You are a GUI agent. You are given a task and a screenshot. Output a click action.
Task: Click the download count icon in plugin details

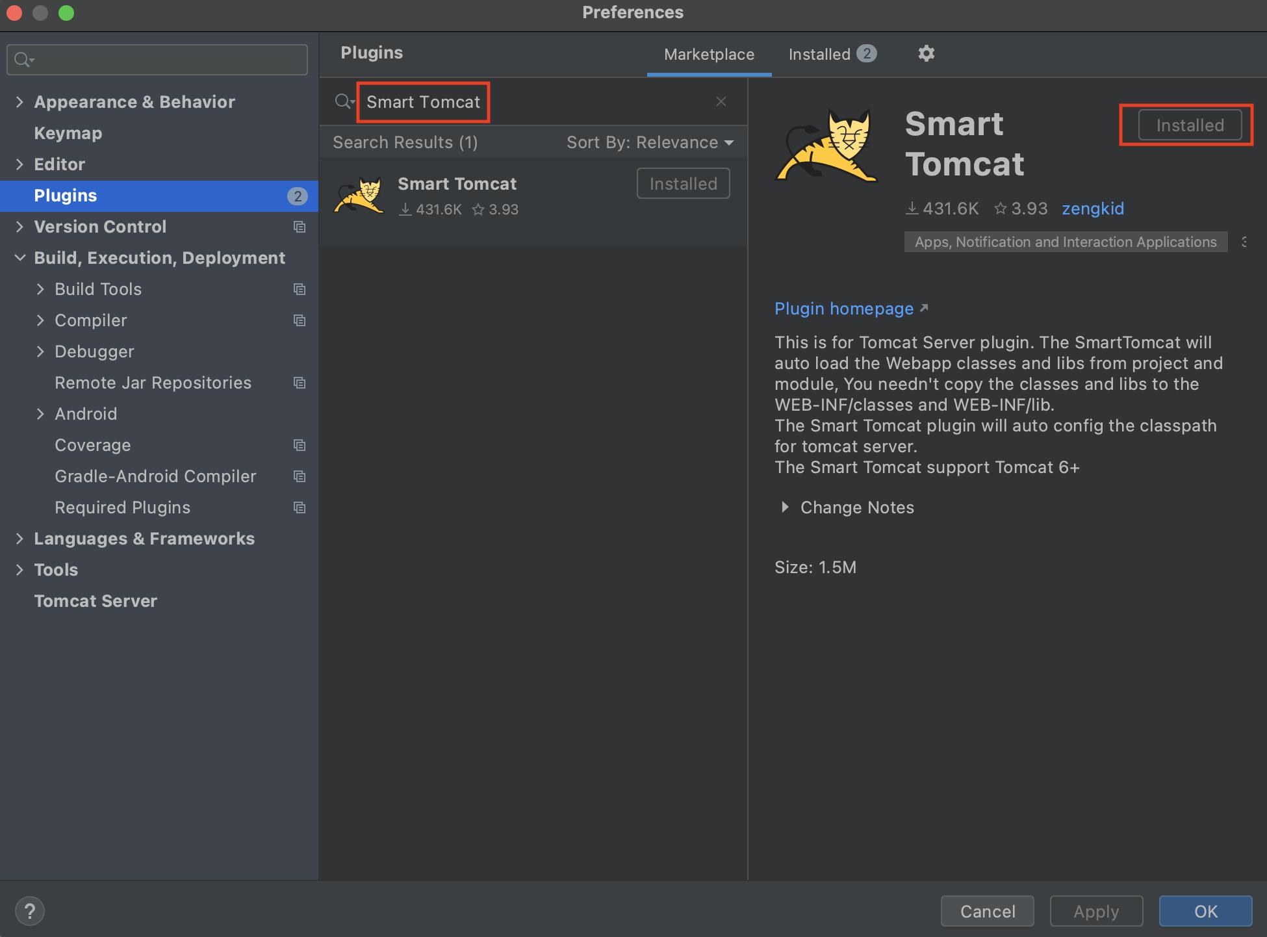coord(912,209)
